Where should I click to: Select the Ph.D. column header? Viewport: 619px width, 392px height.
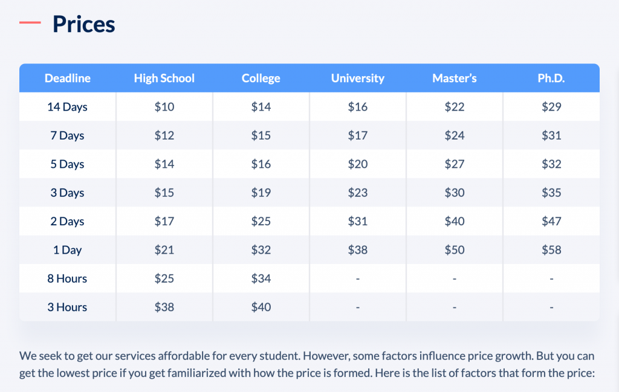click(551, 78)
